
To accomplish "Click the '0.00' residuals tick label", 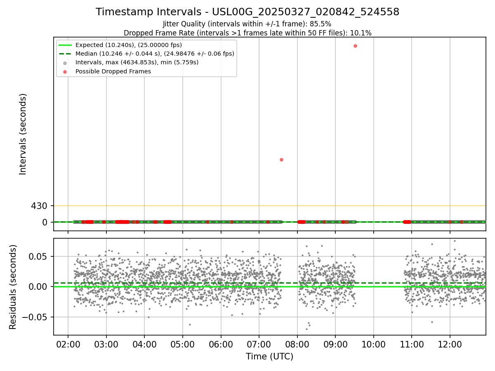I will click(38, 287).
